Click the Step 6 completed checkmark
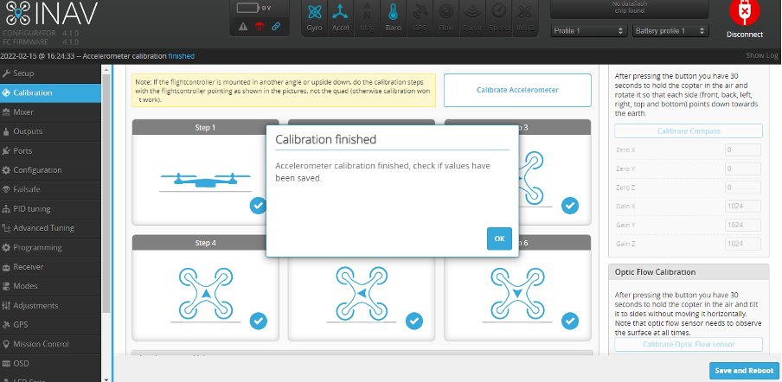 pos(570,322)
